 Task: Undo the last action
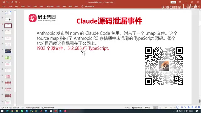[7, 2]
